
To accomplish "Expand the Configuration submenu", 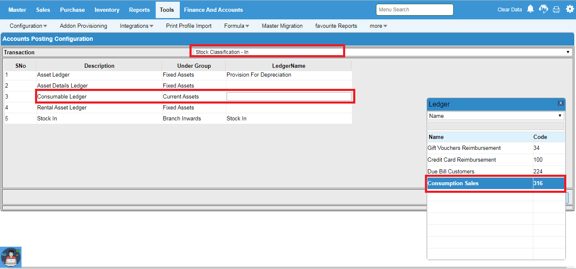I will click(x=28, y=26).
